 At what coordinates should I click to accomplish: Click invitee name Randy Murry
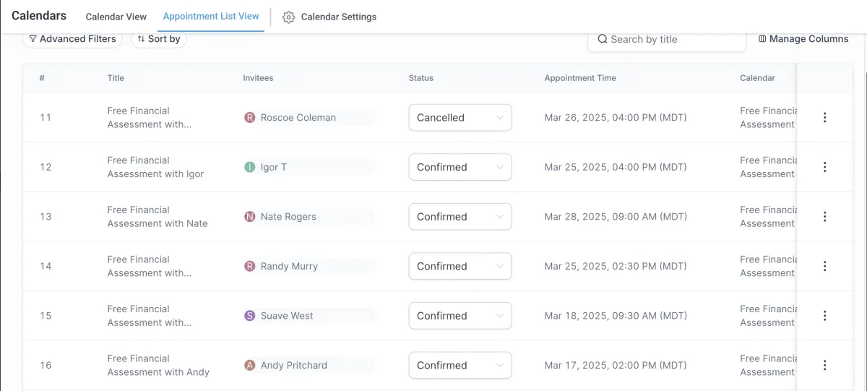click(289, 266)
